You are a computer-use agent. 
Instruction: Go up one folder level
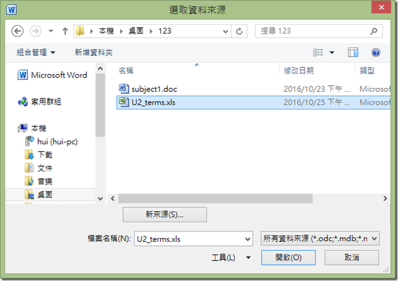point(65,31)
